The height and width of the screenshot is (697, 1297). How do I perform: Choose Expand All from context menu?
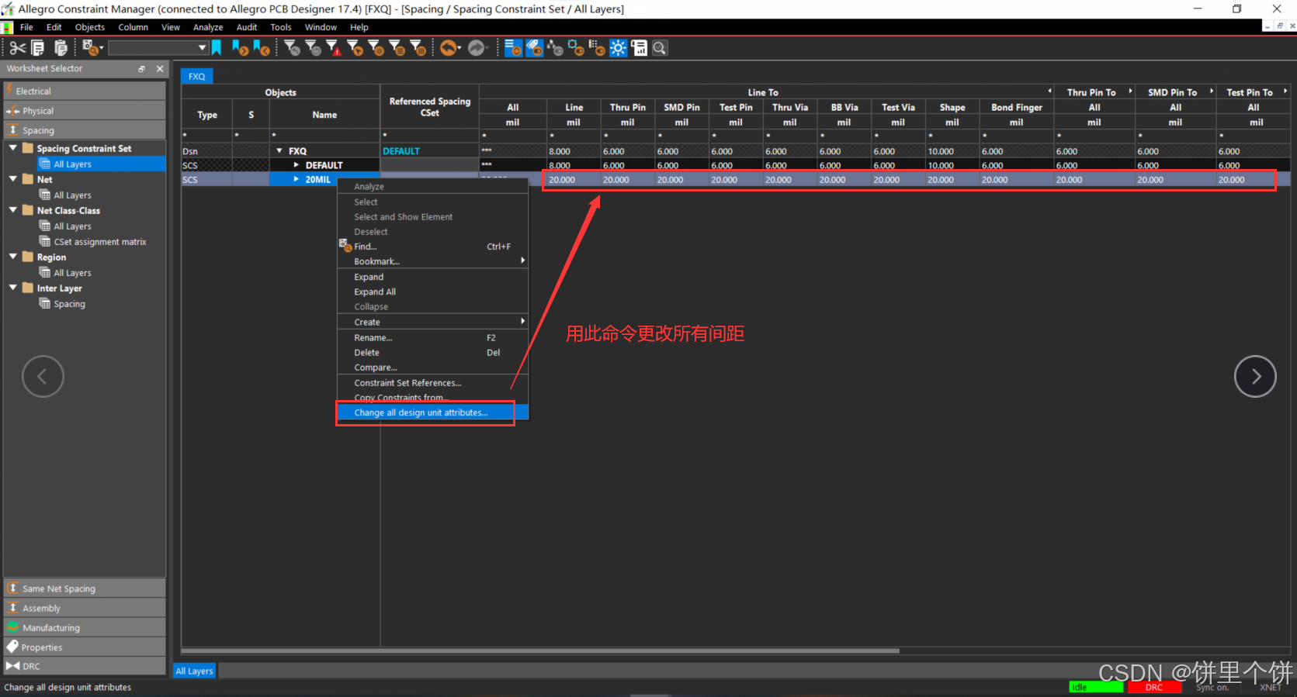coord(432,292)
